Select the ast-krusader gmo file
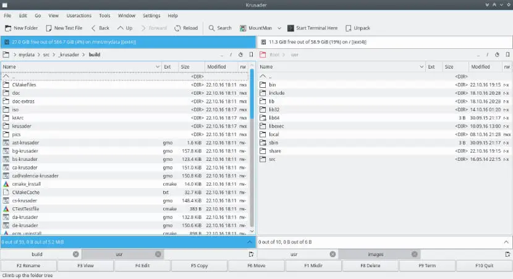The width and height of the screenshot is (513, 279). point(125,143)
